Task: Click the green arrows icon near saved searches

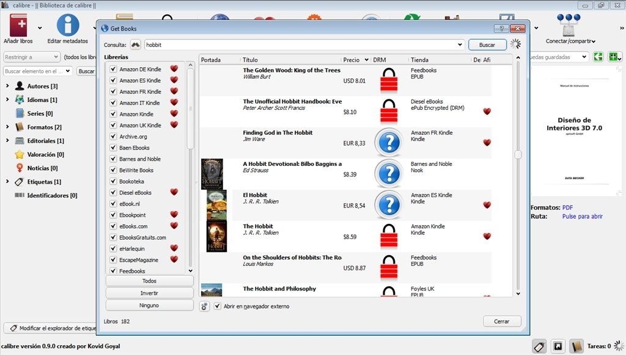Action: (598, 57)
